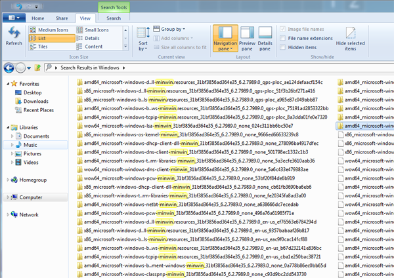Expand the Documents library
Image resolution: width=394 pixels, height=278 pixels.
coord(12,136)
